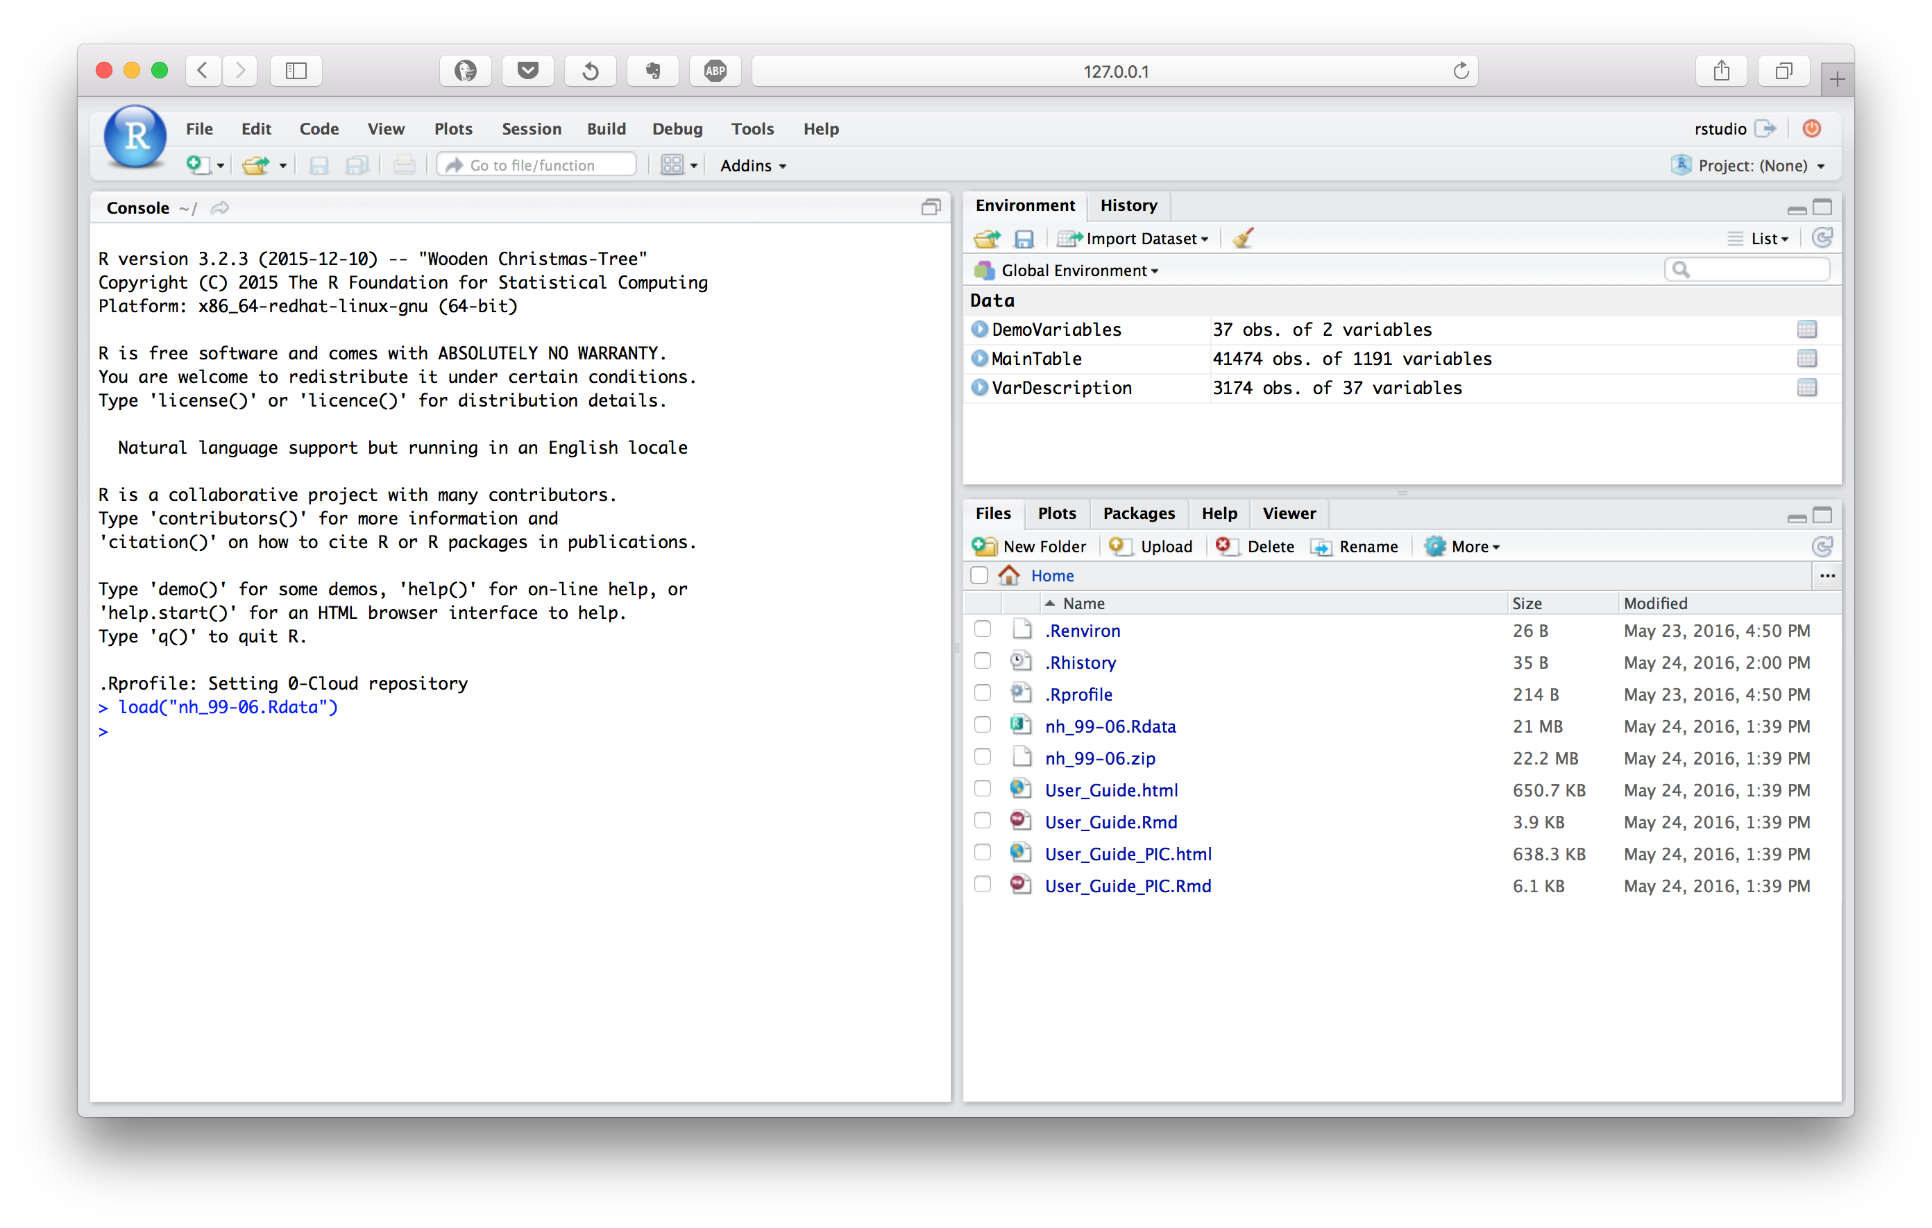The height and width of the screenshot is (1228, 1932).
Task: Click the new file plus icon
Action: [x=196, y=165]
